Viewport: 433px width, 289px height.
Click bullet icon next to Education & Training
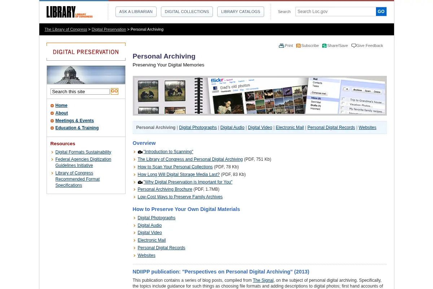52,128
